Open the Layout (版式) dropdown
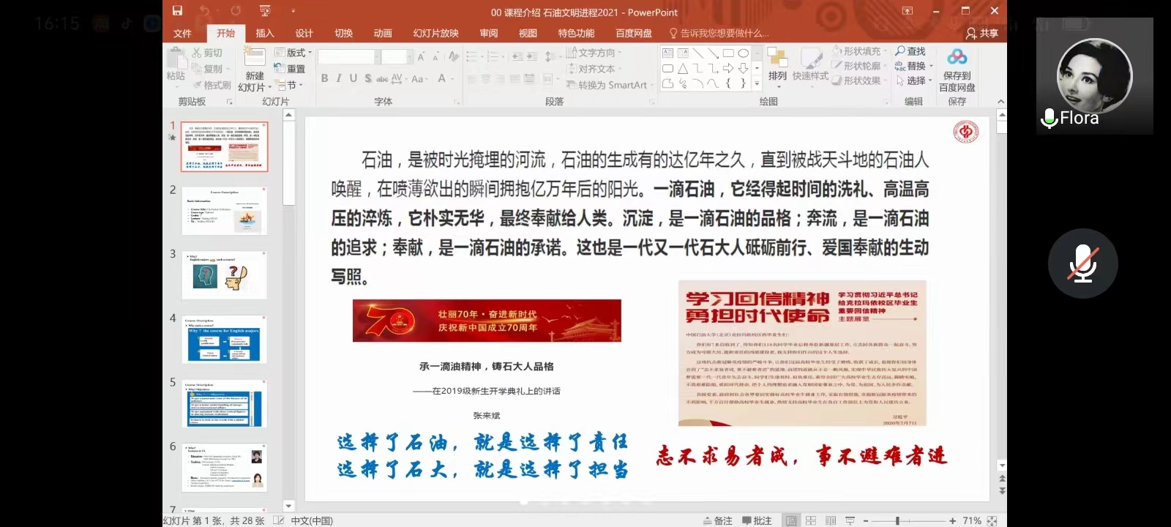The width and height of the screenshot is (1171, 527). point(293,53)
